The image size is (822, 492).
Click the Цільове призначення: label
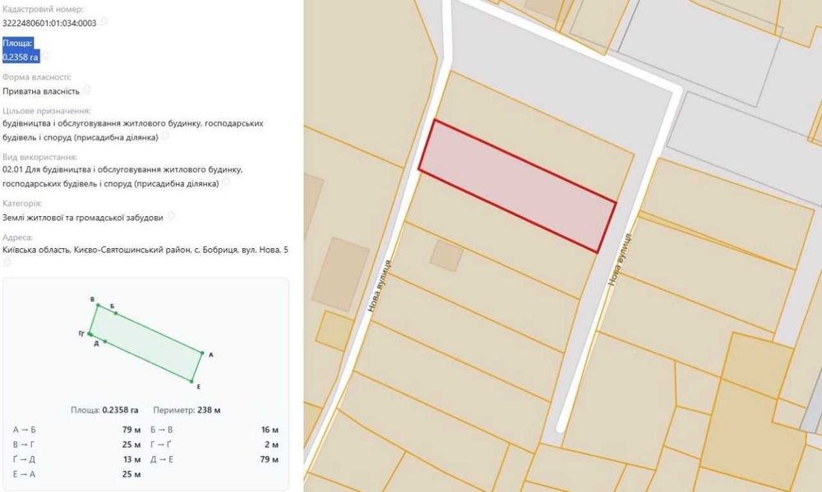pyautogui.click(x=46, y=111)
